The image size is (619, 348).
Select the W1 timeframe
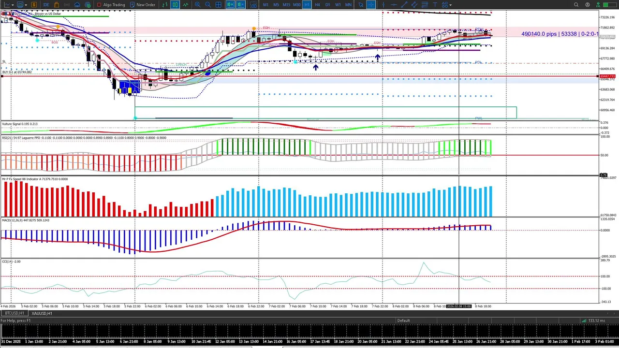338,5
